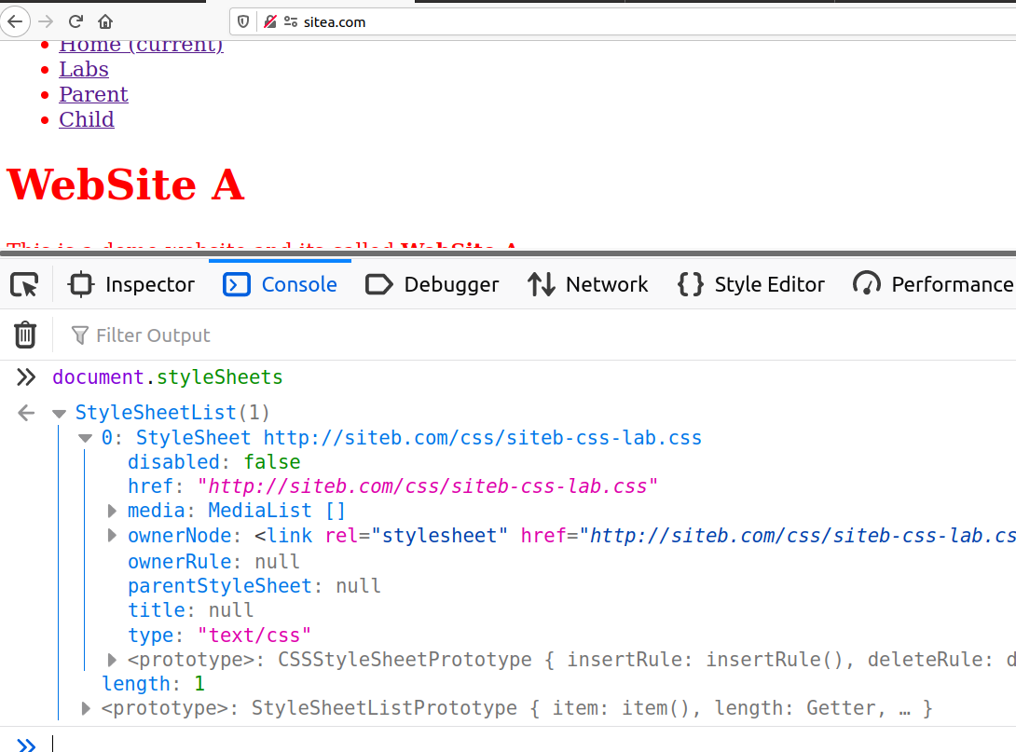1016x752 pixels.
Task: Switch to the Network tab
Action: 588,284
